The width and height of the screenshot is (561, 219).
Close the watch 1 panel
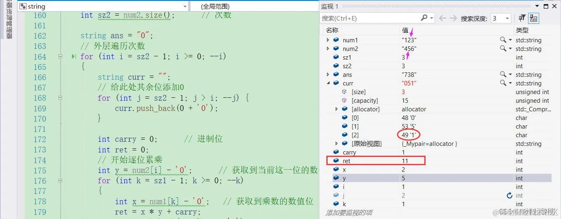tap(554, 6)
